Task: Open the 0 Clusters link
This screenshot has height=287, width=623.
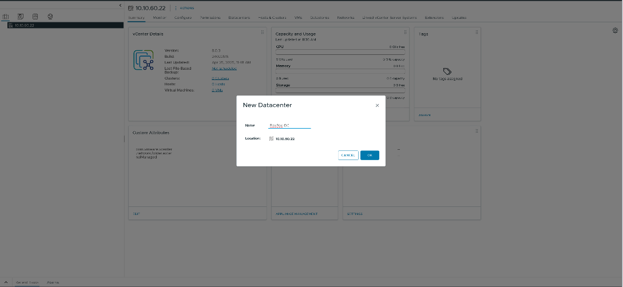Action: [x=220, y=78]
